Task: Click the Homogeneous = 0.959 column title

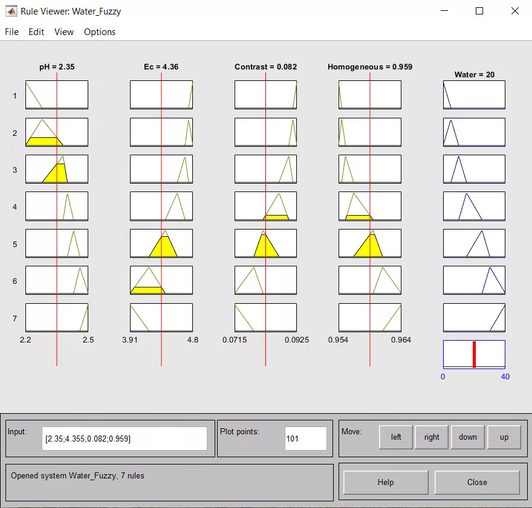Action: click(370, 67)
